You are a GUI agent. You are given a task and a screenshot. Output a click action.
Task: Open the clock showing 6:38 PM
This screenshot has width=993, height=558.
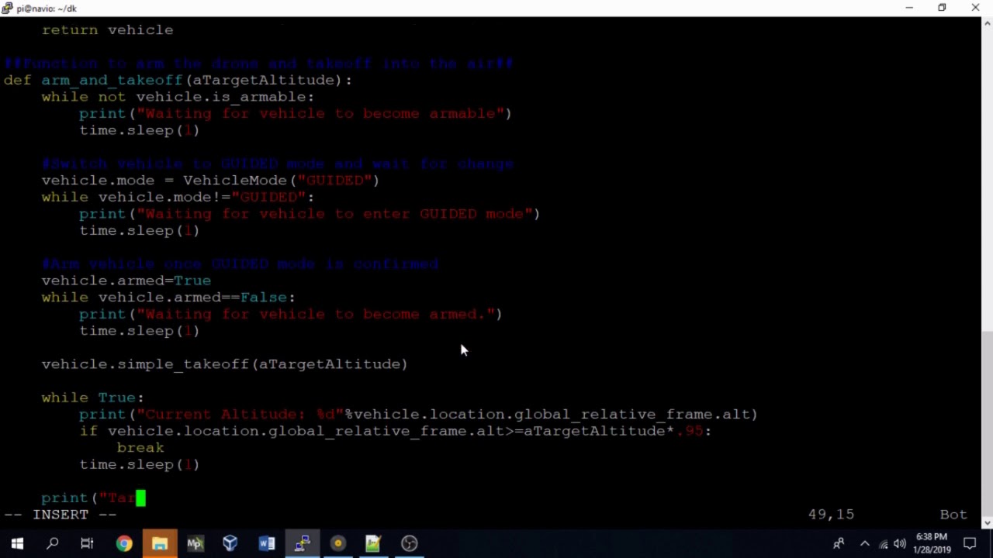932,543
